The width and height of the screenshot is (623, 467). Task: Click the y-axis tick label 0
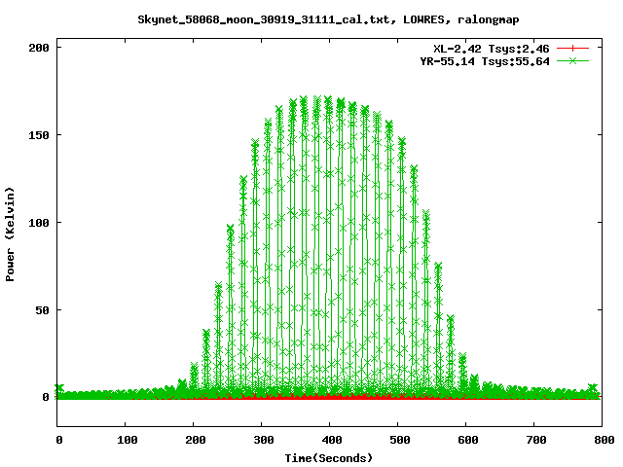click(46, 397)
